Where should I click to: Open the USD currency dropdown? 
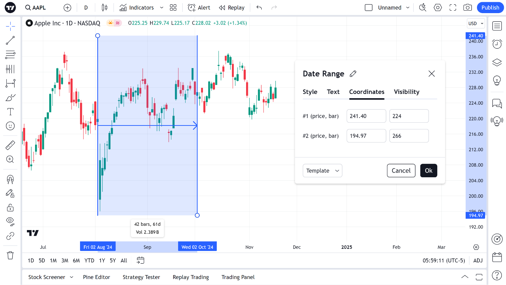click(476, 23)
